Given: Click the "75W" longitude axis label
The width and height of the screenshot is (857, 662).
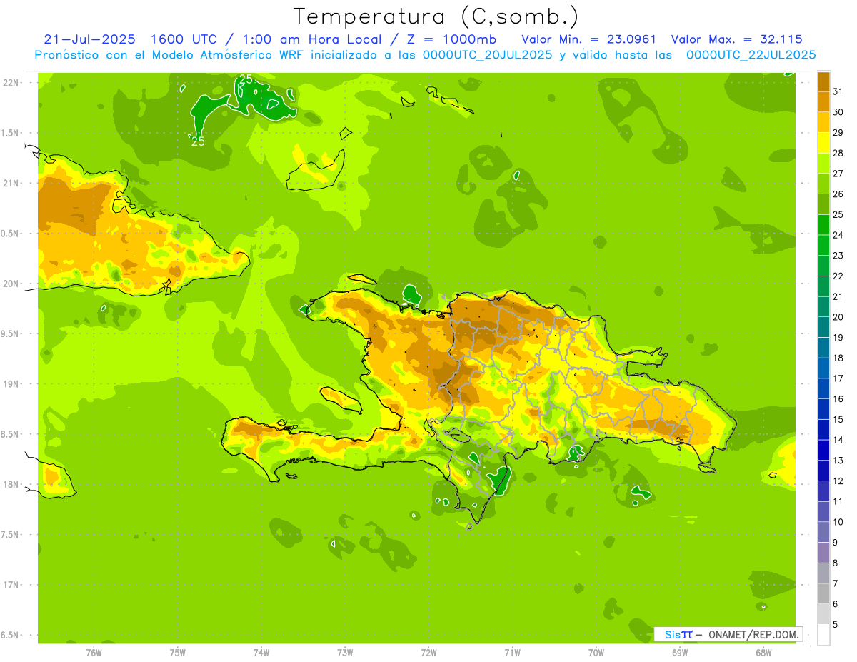Looking at the screenshot, I should [177, 652].
